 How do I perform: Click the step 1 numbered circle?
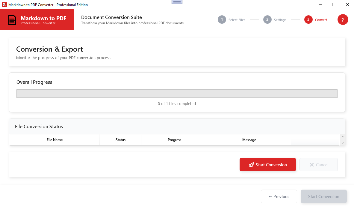coord(222,20)
